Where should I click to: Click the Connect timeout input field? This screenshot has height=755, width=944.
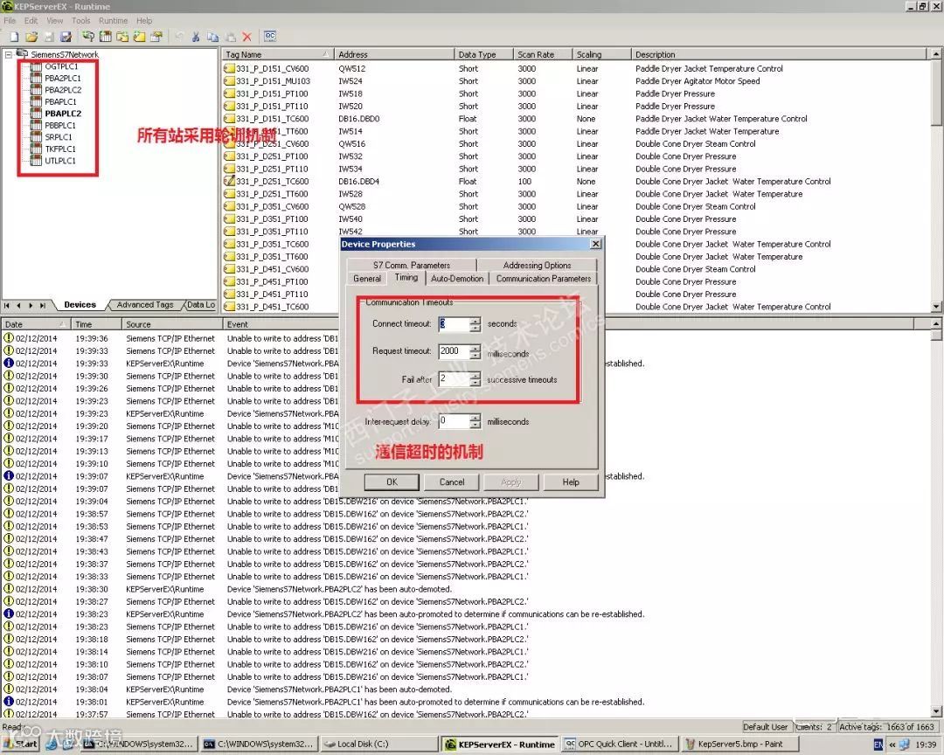click(x=454, y=324)
